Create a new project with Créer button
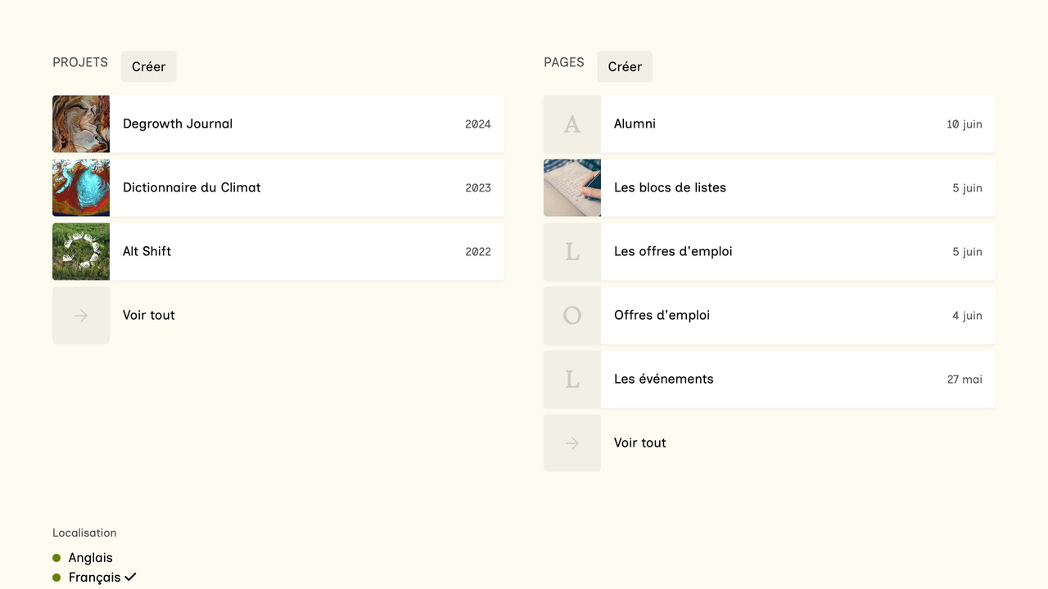 [x=148, y=67]
